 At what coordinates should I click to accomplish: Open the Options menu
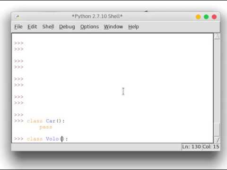coord(89,27)
